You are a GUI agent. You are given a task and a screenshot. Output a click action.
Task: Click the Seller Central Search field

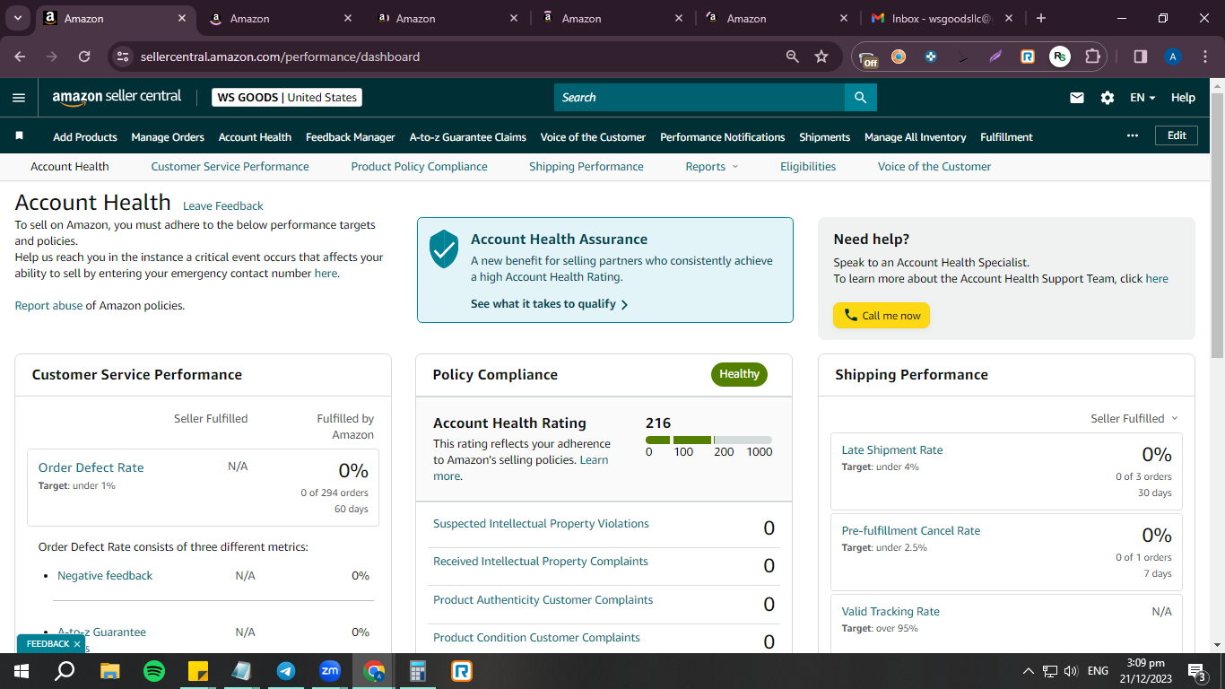click(699, 97)
